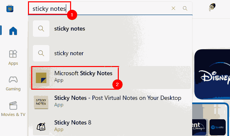The width and height of the screenshot is (230, 136).
Task: Go to the Gaming section
Action: (13, 83)
